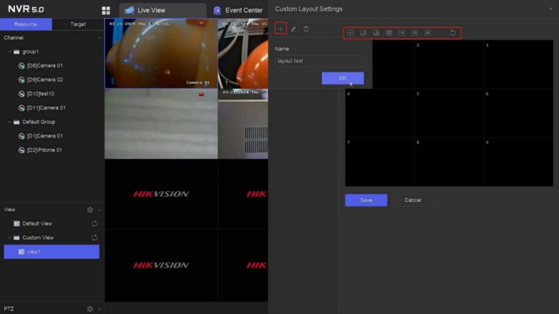Click the reset layout circular arrow
This screenshot has width=559, height=314.
453,33
